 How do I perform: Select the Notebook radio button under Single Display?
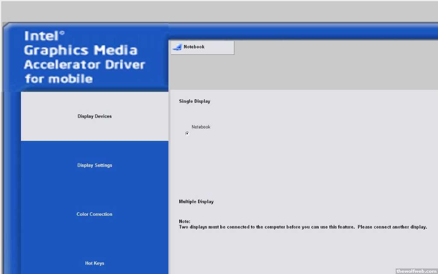click(187, 134)
